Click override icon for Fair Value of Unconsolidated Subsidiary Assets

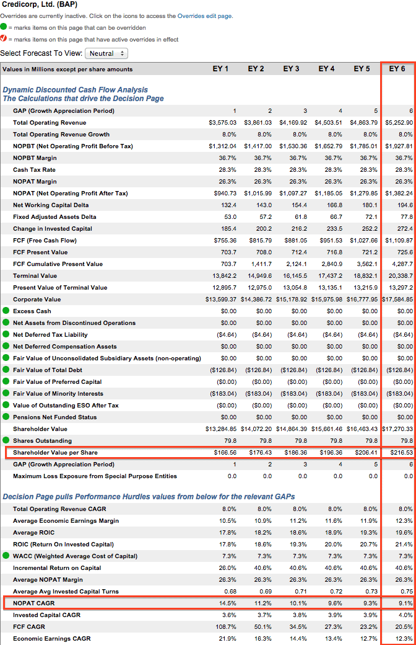pyautogui.click(x=6, y=358)
